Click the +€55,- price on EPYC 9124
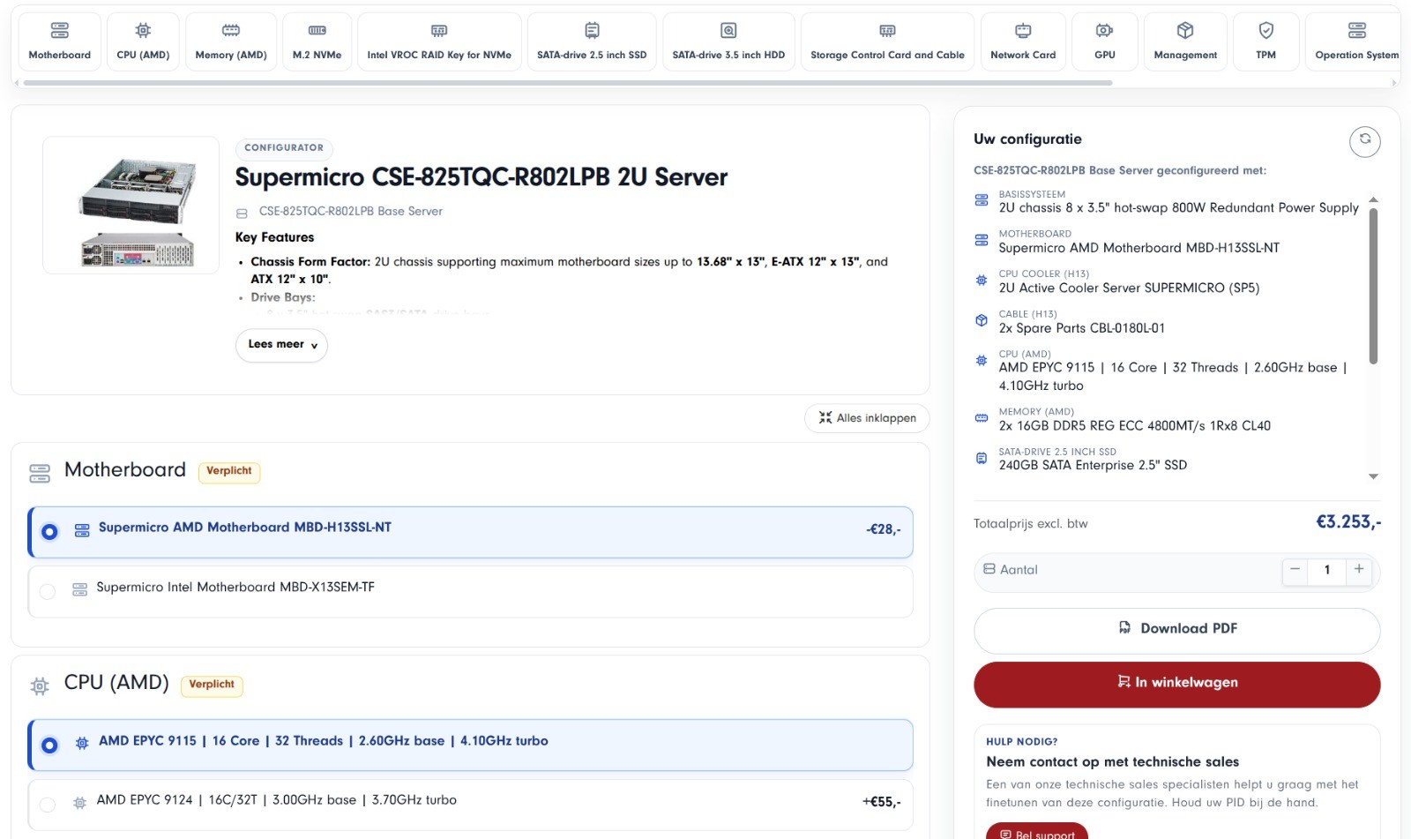Viewport: 1411px width, 839px height. (x=881, y=803)
